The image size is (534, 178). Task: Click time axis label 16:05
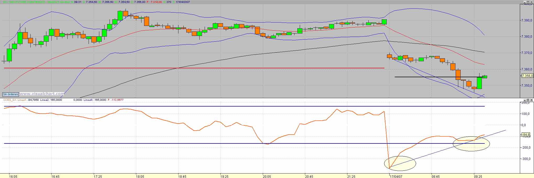(13, 176)
